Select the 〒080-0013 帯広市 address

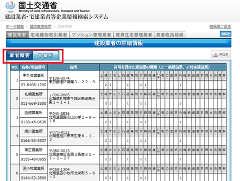pyautogui.click(x=72, y=154)
